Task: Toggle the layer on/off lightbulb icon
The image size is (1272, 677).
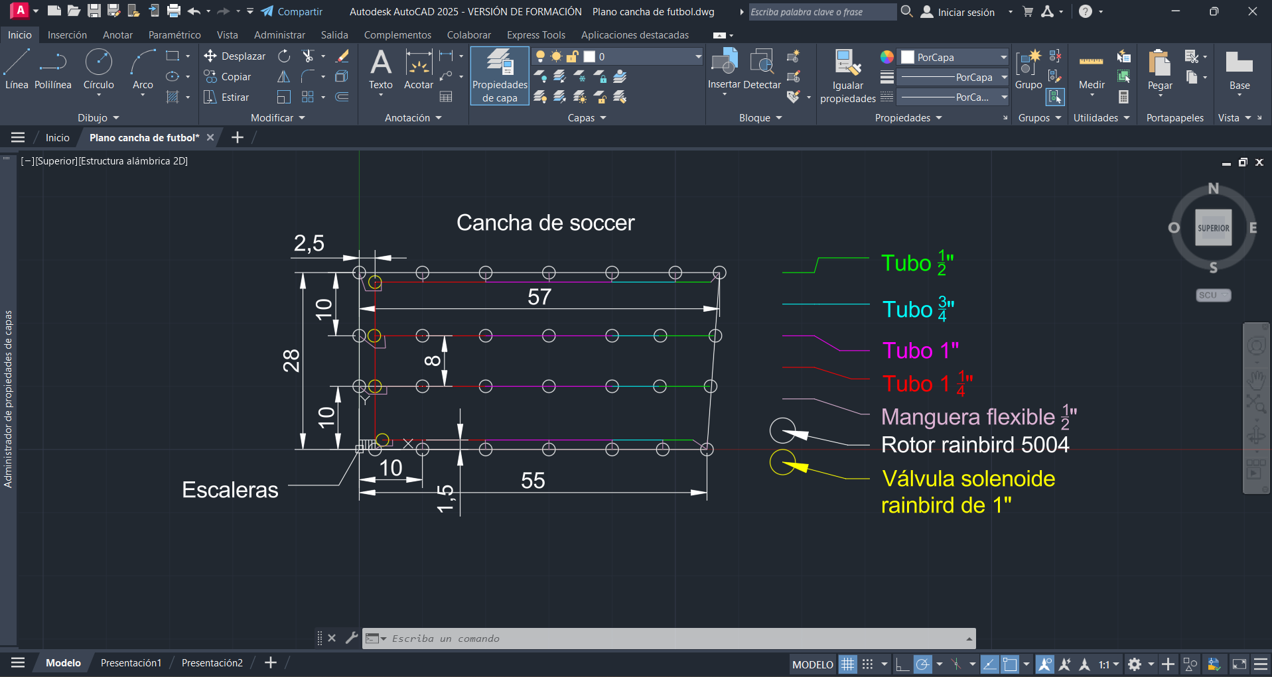Action: coord(540,57)
